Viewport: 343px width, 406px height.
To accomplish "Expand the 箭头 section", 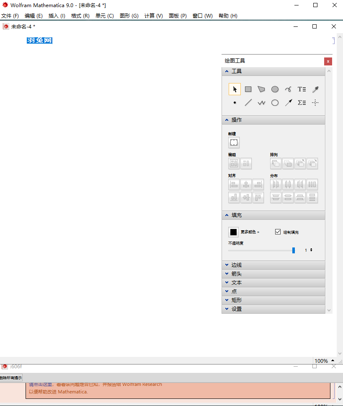I will pyautogui.click(x=236, y=273).
